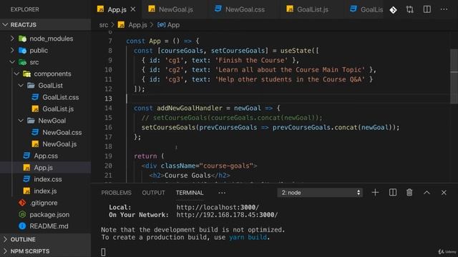The width and height of the screenshot is (458, 257).
Task: Click 'addNewGoalHandler' in line 14
Action: (190, 108)
